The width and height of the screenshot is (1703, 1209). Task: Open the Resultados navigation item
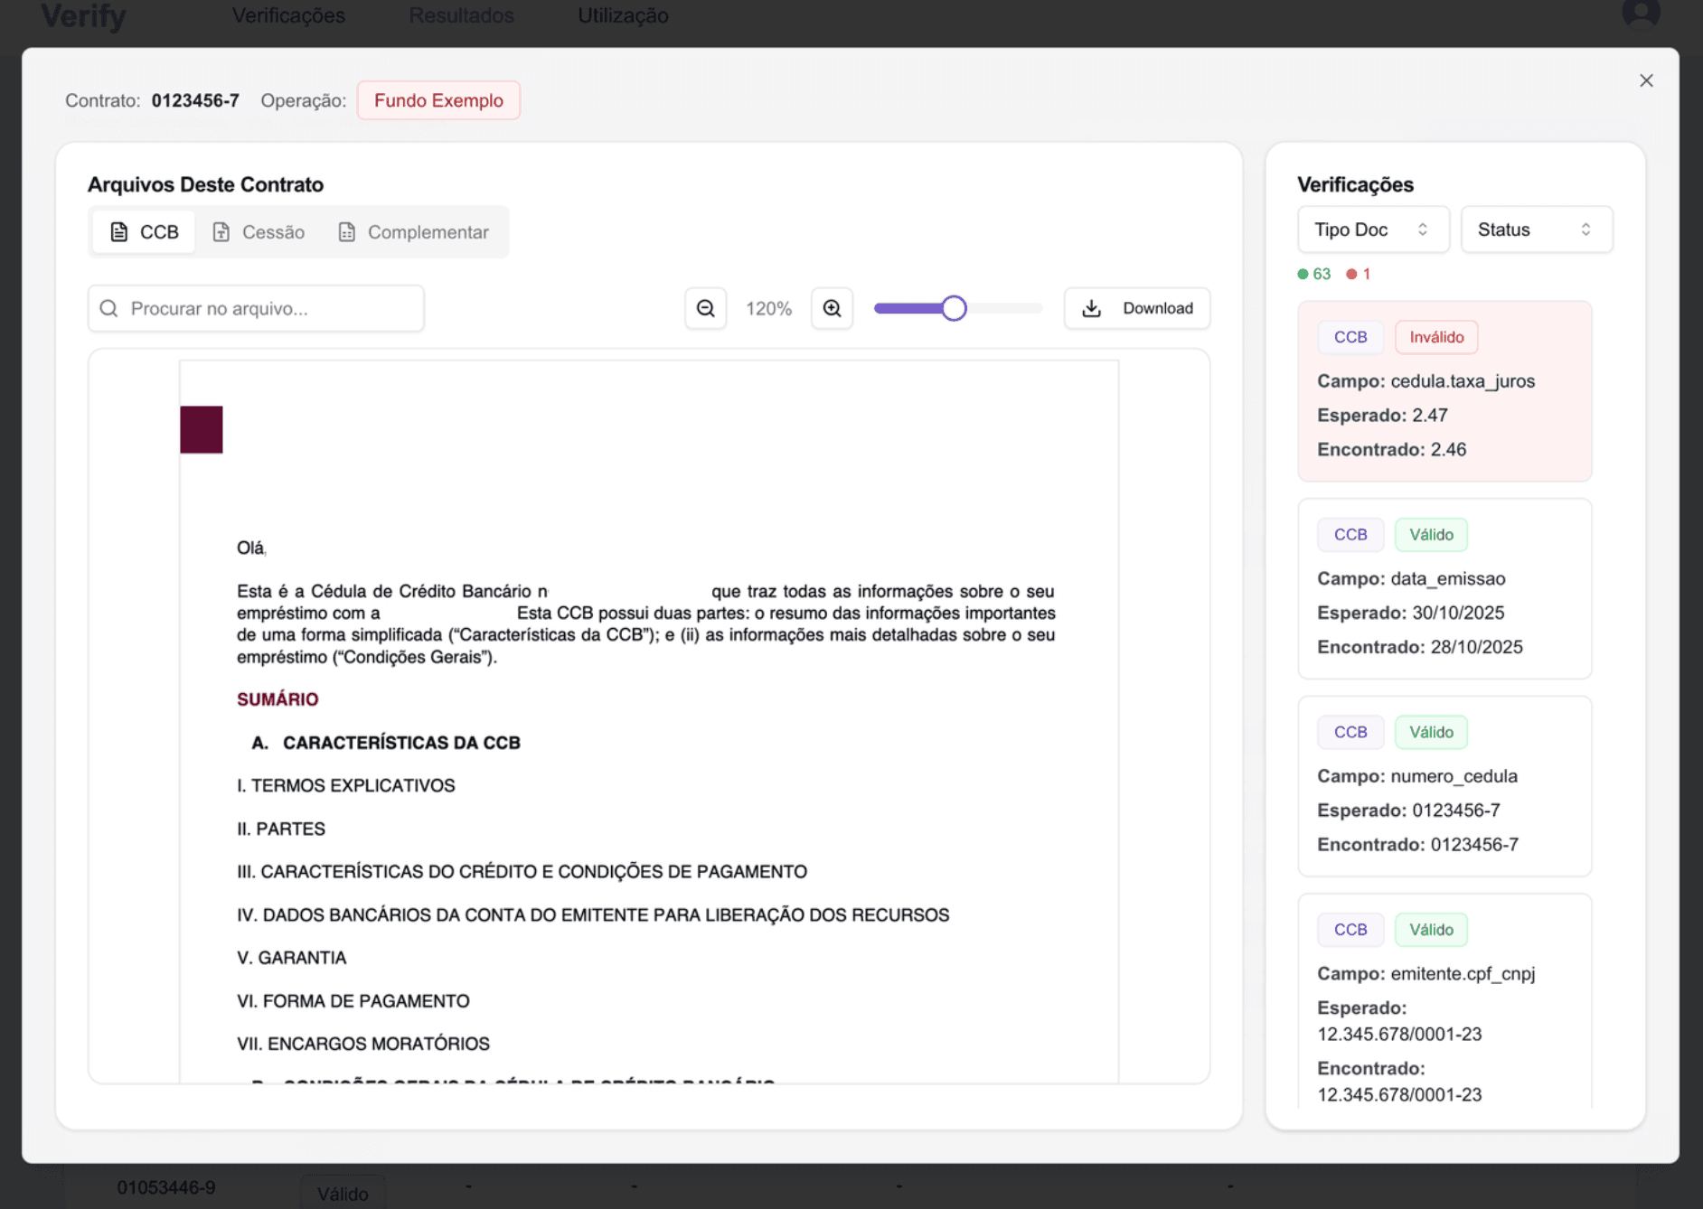pos(461,15)
